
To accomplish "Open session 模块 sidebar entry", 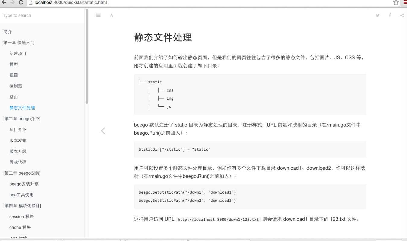I will (21, 217).
